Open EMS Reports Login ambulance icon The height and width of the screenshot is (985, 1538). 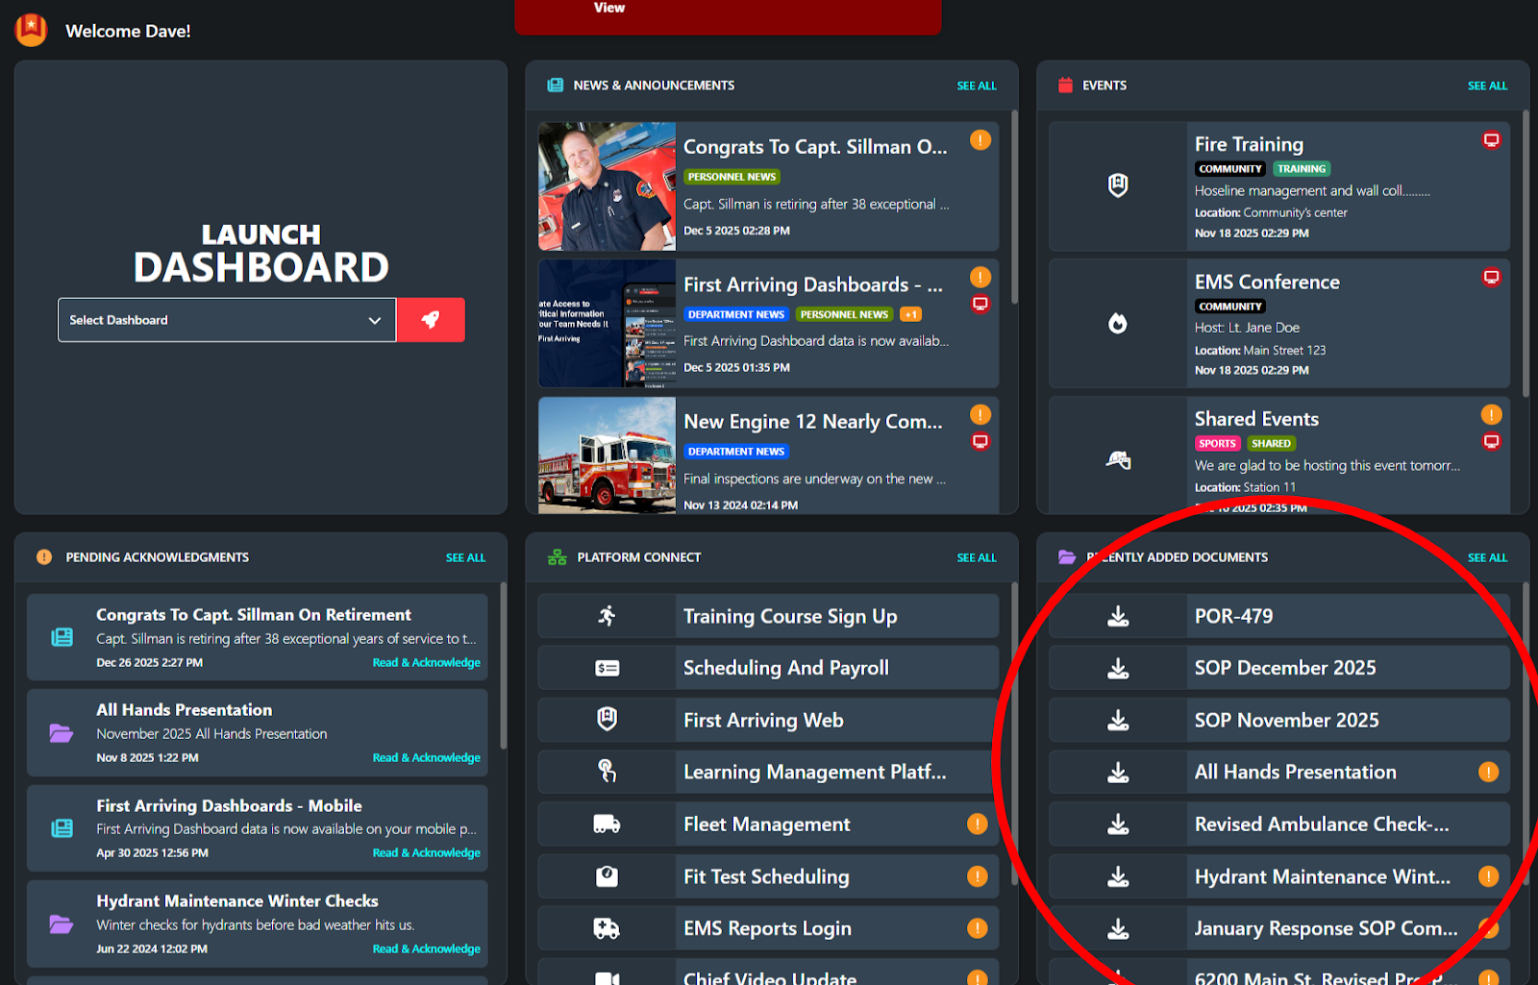point(607,928)
